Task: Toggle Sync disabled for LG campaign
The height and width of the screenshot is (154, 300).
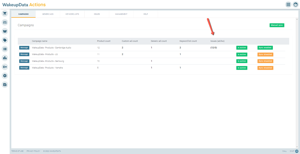Action: click(x=265, y=55)
